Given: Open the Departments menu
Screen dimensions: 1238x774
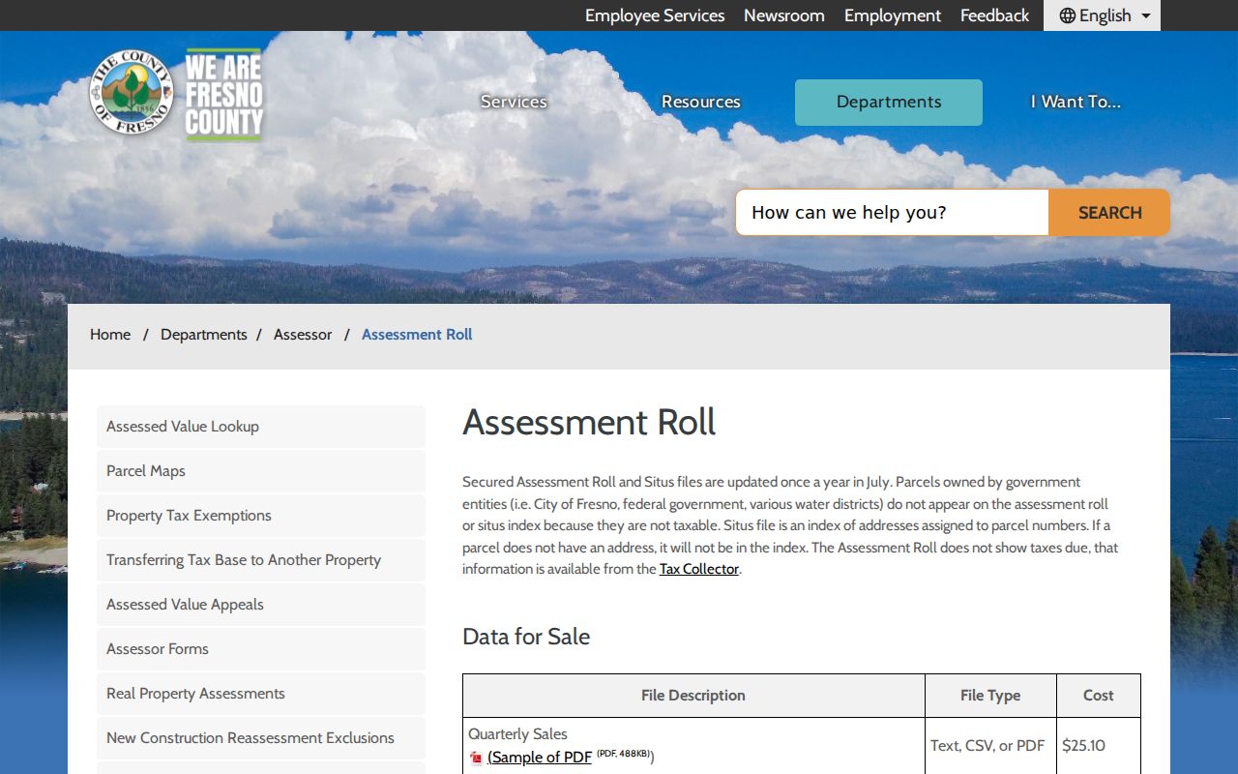Looking at the screenshot, I should (889, 102).
